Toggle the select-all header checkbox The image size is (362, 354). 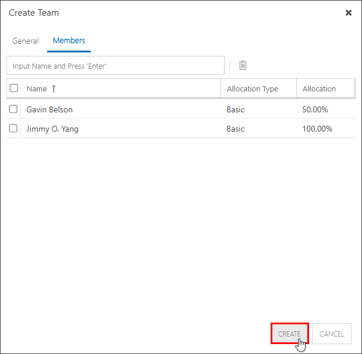pyautogui.click(x=14, y=88)
